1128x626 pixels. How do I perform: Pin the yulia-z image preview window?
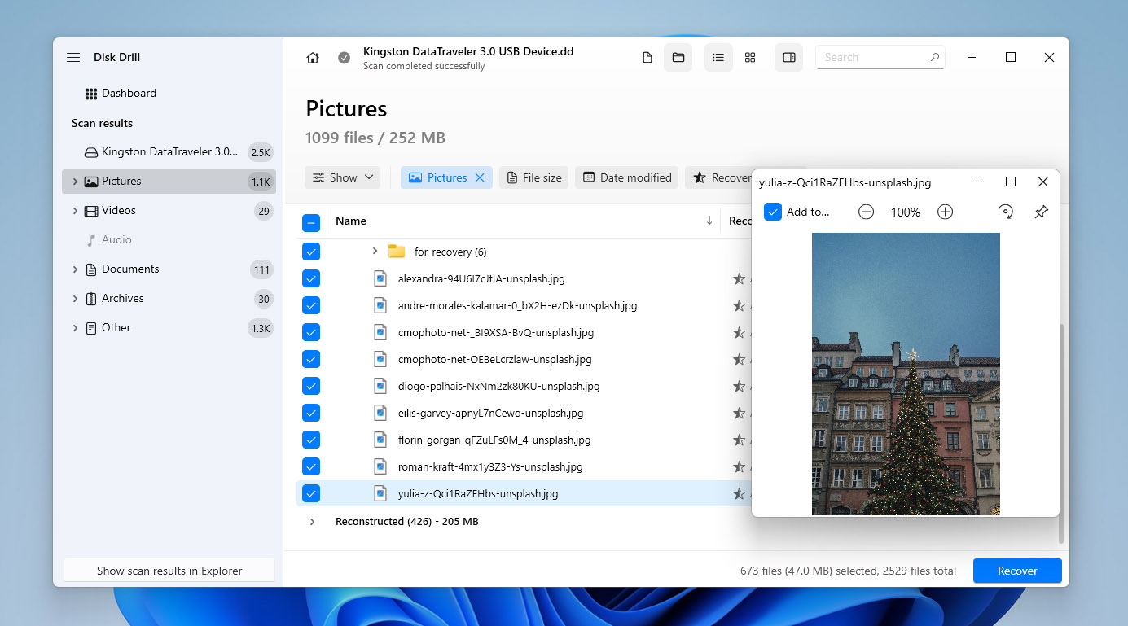click(x=1040, y=212)
